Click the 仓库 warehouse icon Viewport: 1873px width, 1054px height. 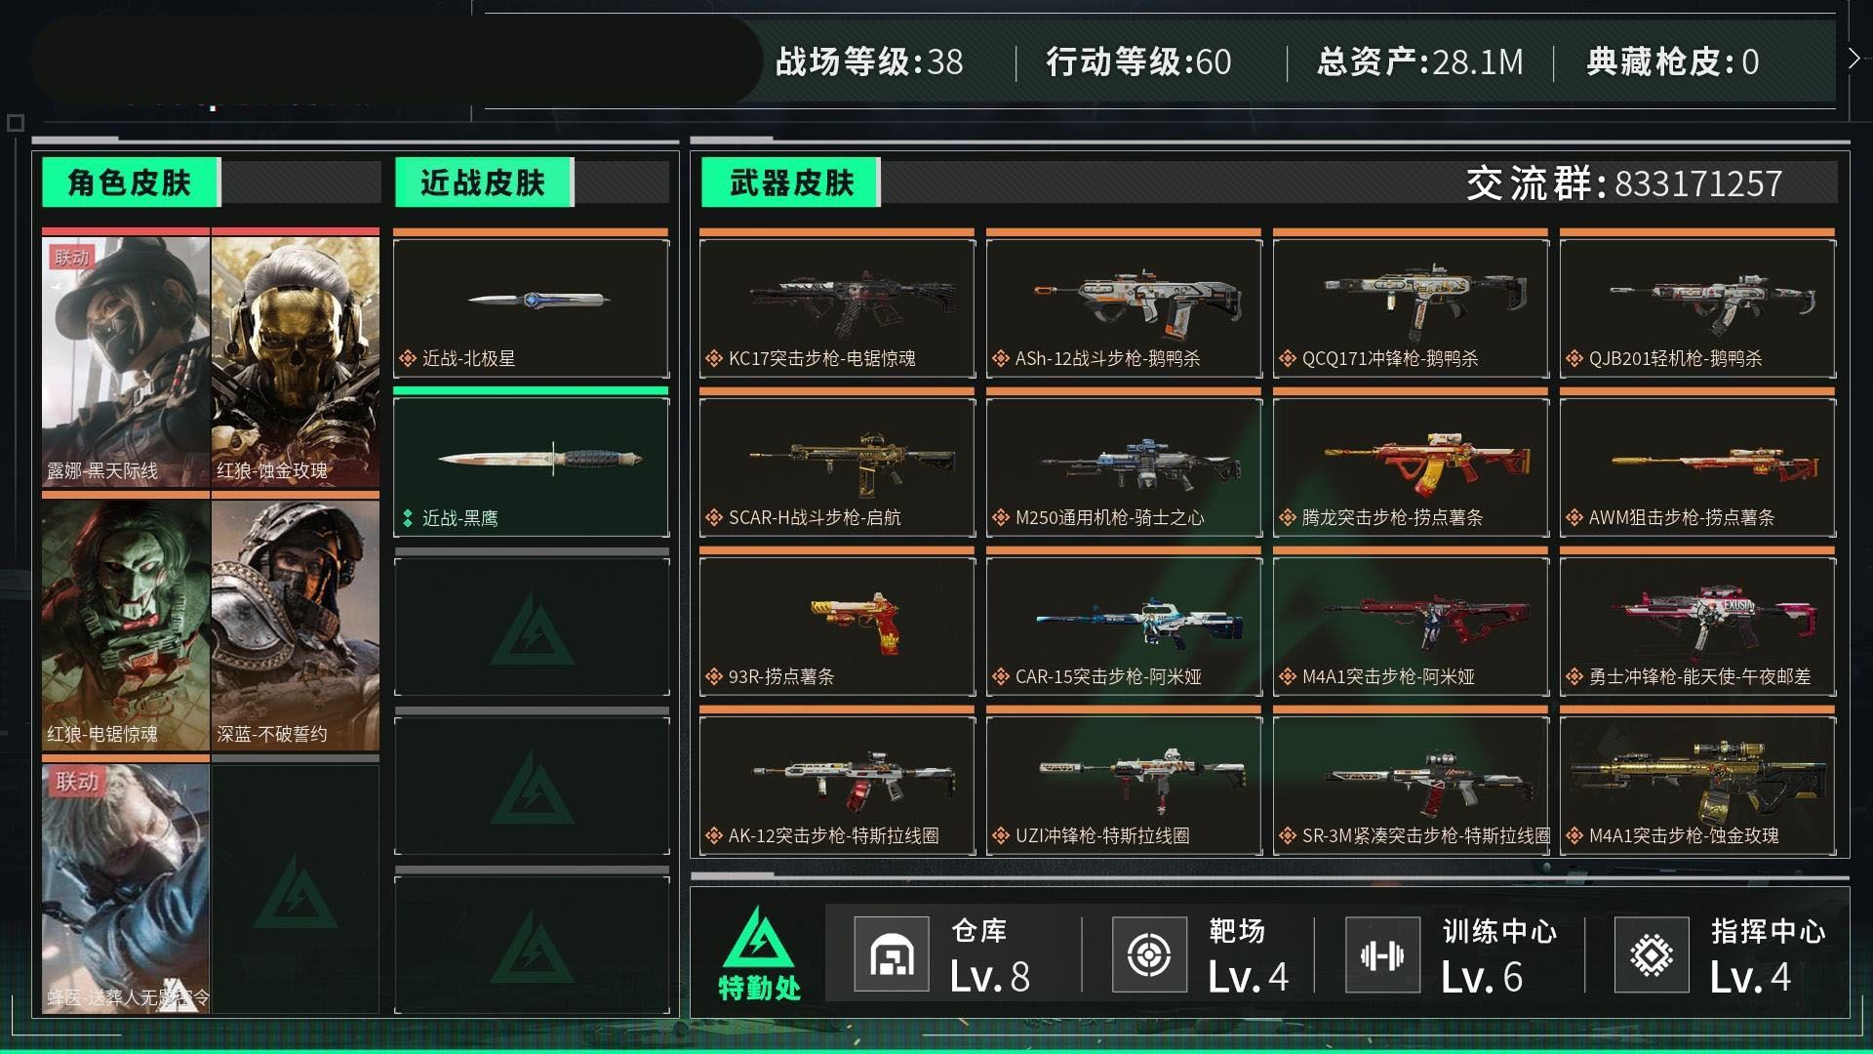click(x=891, y=954)
